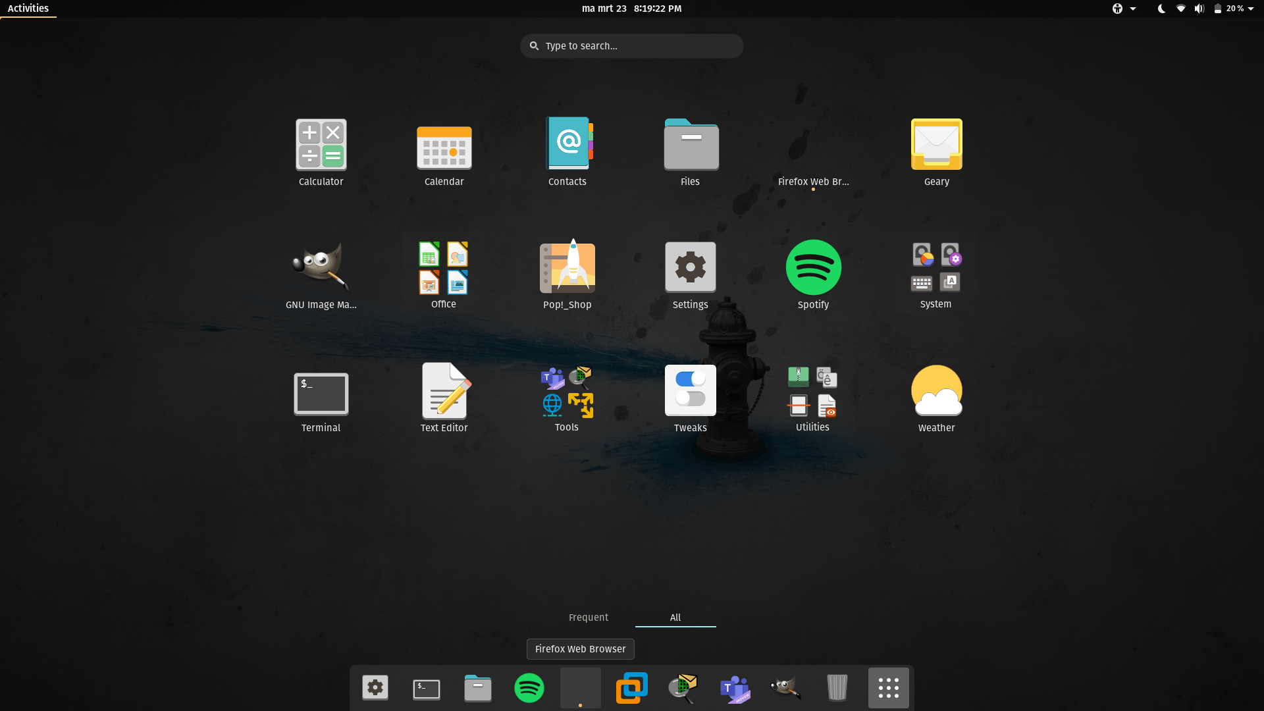
Task: Open the Office app folder
Action: click(444, 276)
